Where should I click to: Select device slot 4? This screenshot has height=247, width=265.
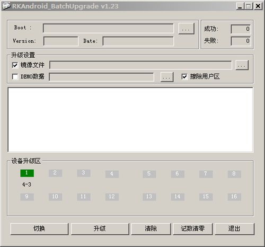click(x=112, y=174)
